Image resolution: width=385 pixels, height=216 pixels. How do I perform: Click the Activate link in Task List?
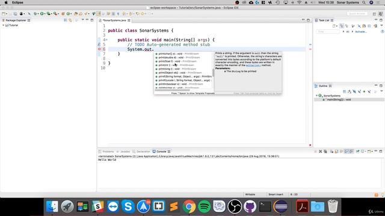361,32
